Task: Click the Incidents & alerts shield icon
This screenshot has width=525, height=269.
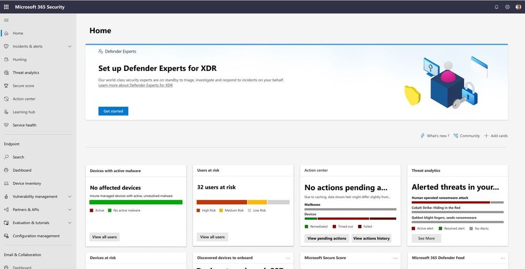Action: 6,46
